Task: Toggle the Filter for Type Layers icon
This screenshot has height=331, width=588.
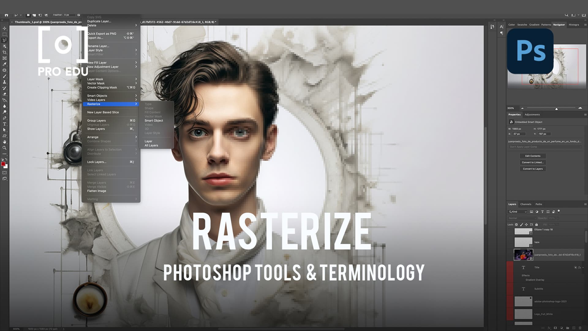Action: coord(542,212)
